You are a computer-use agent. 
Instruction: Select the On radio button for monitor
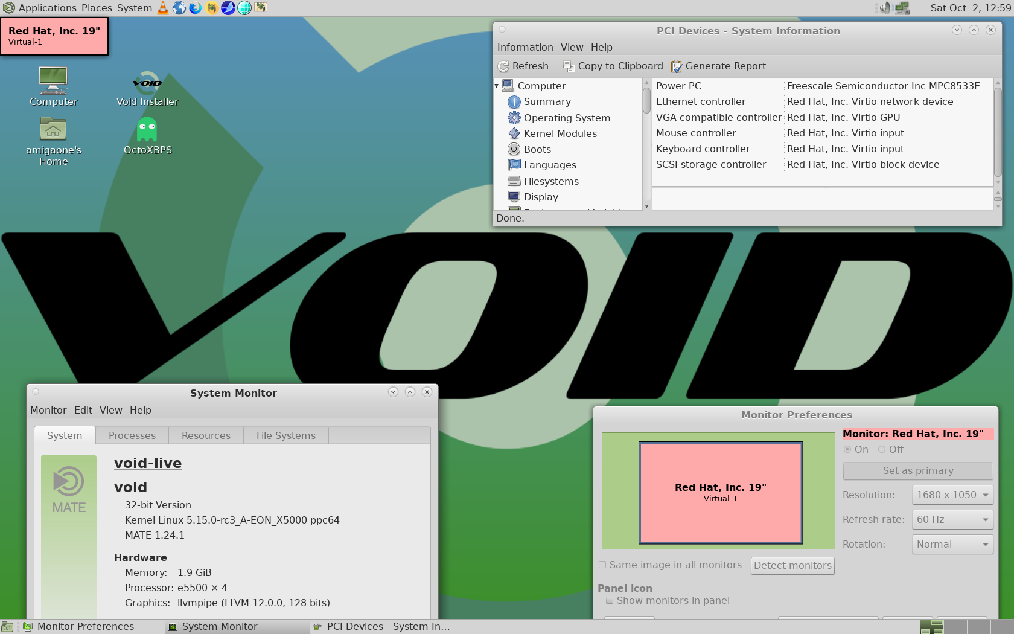847,450
